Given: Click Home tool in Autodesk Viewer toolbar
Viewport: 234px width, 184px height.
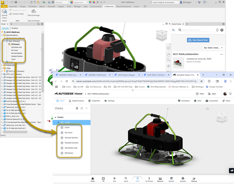Looking at the screenshot, I should point(93,179).
